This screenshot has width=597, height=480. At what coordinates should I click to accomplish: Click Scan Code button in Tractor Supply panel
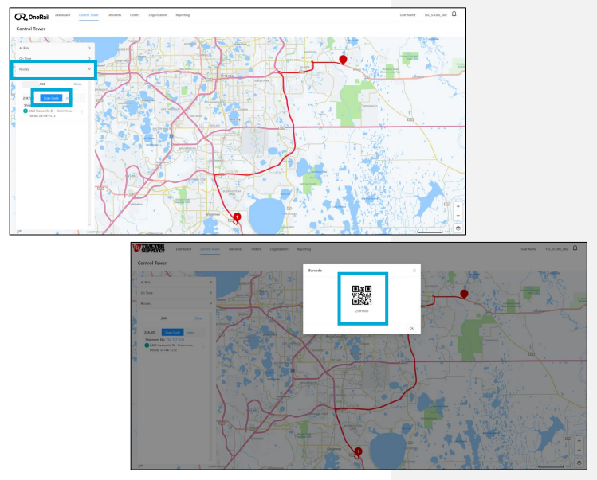[x=172, y=333]
